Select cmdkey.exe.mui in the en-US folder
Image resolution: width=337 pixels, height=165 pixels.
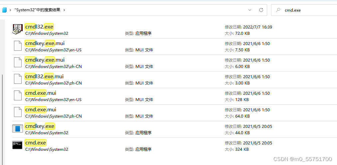[x=45, y=43]
